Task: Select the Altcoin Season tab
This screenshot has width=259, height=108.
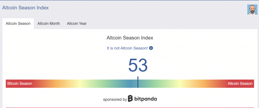Action: (x=18, y=23)
